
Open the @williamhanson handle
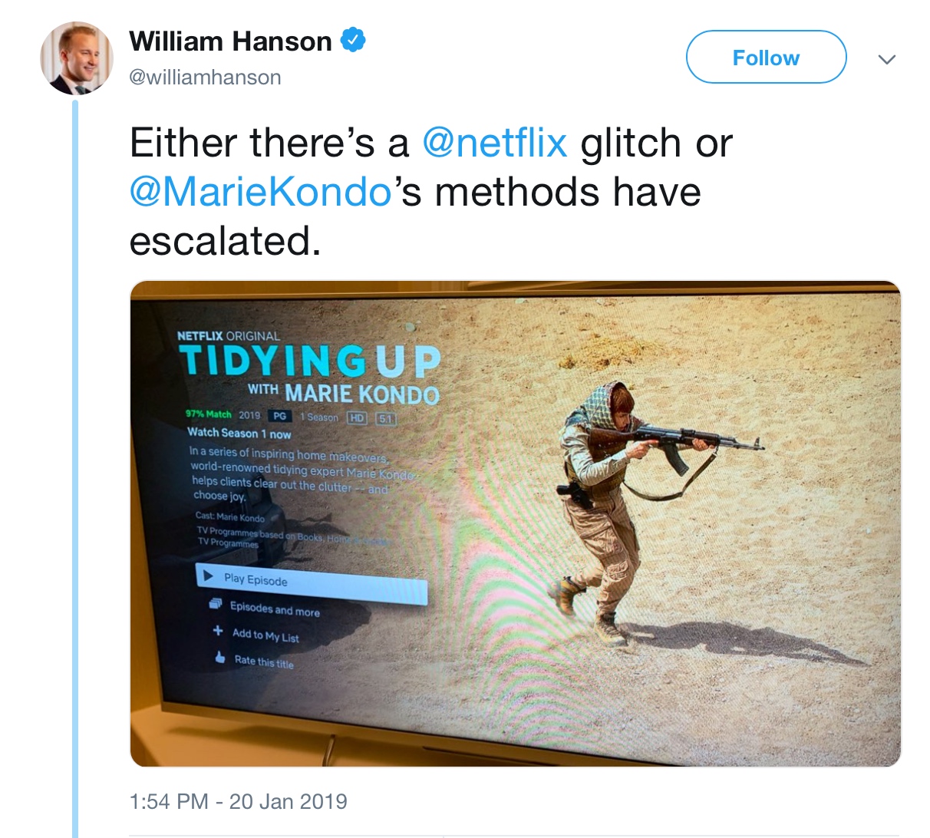coord(205,77)
